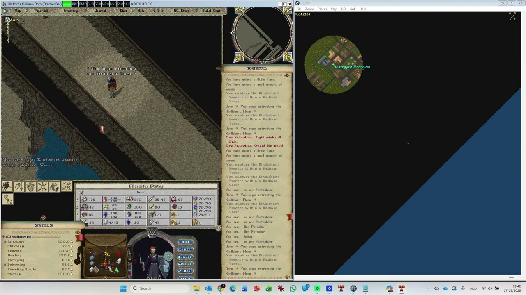Click the Global Chat menu button
This screenshot has width=526, height=295.
point(211,11)
